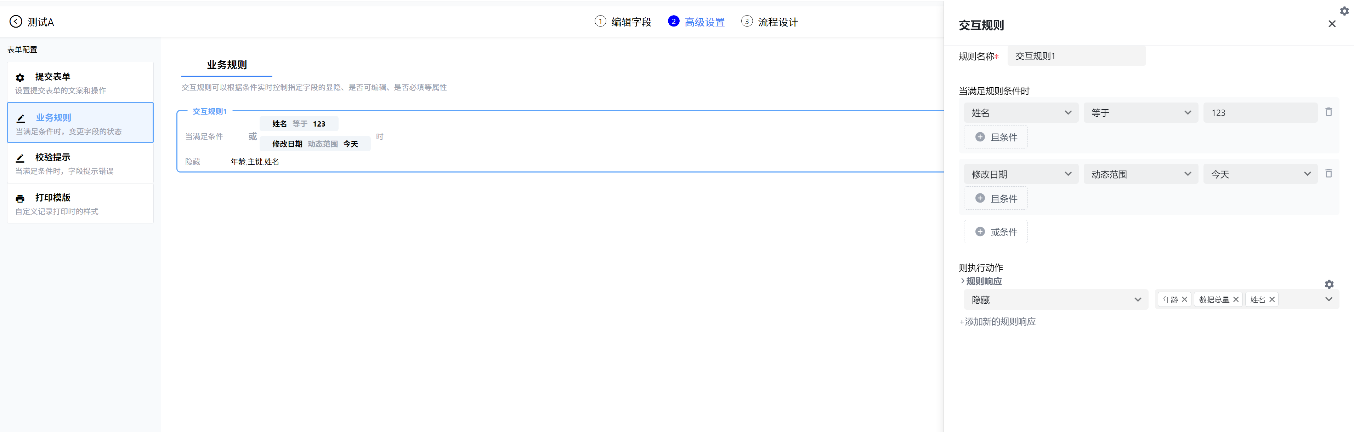1354x432 pixels.
Task: Collapse the 规则响应 section chevron
Action: coord(962,281)
